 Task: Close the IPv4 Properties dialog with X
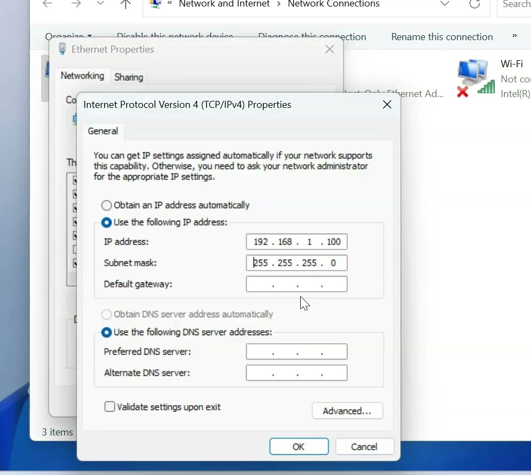[x=387, y=104]
